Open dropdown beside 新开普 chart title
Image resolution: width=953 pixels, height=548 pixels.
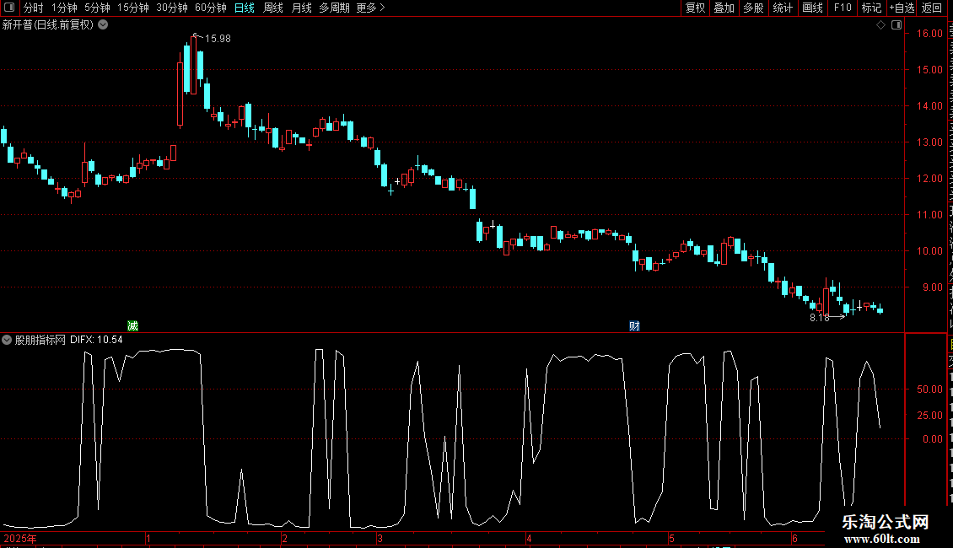click(104, 25)
